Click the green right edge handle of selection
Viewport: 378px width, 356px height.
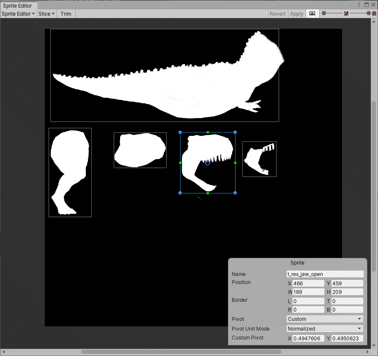(x=235, y=163)
